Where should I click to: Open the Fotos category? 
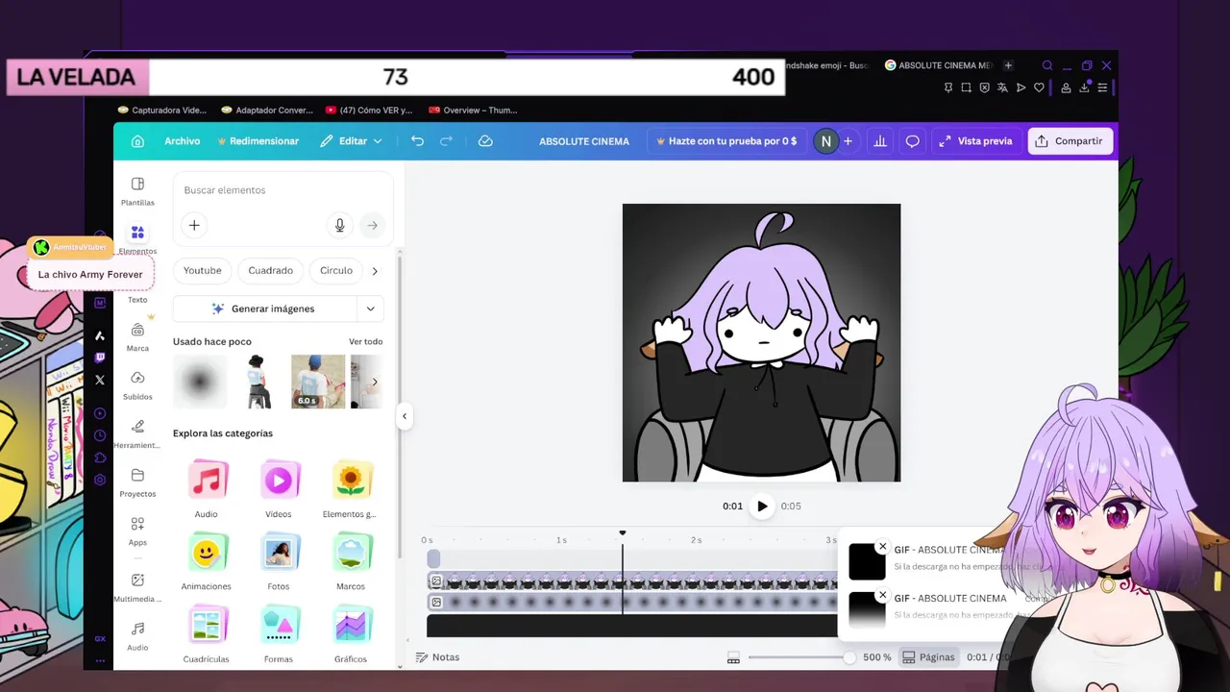[x=279, y=561]
